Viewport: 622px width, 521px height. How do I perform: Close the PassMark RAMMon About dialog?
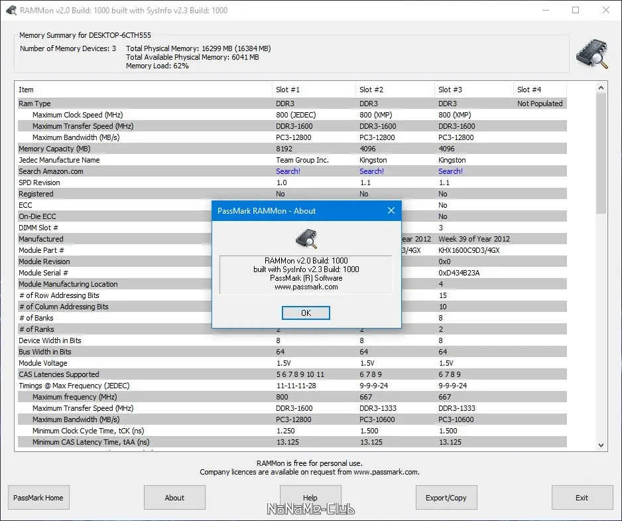[x=391, y=211]
